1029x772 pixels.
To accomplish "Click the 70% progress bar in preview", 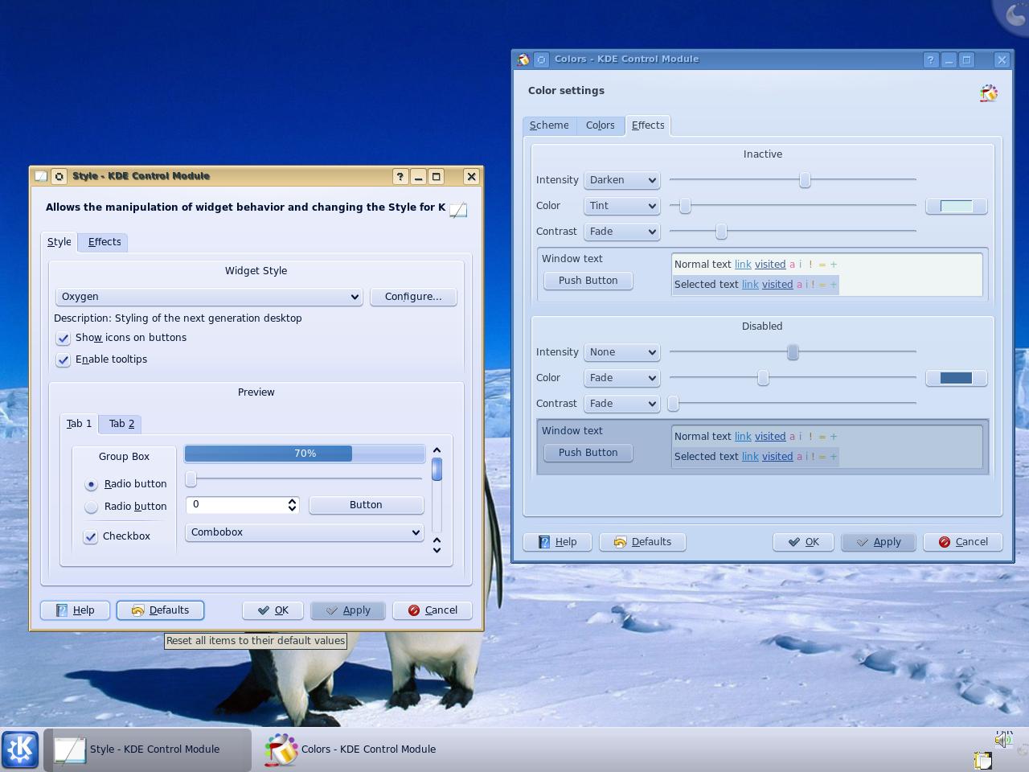I will coord(305,454).
